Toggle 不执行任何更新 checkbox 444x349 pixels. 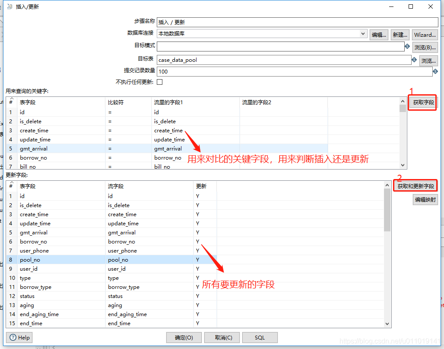(160, 82)
